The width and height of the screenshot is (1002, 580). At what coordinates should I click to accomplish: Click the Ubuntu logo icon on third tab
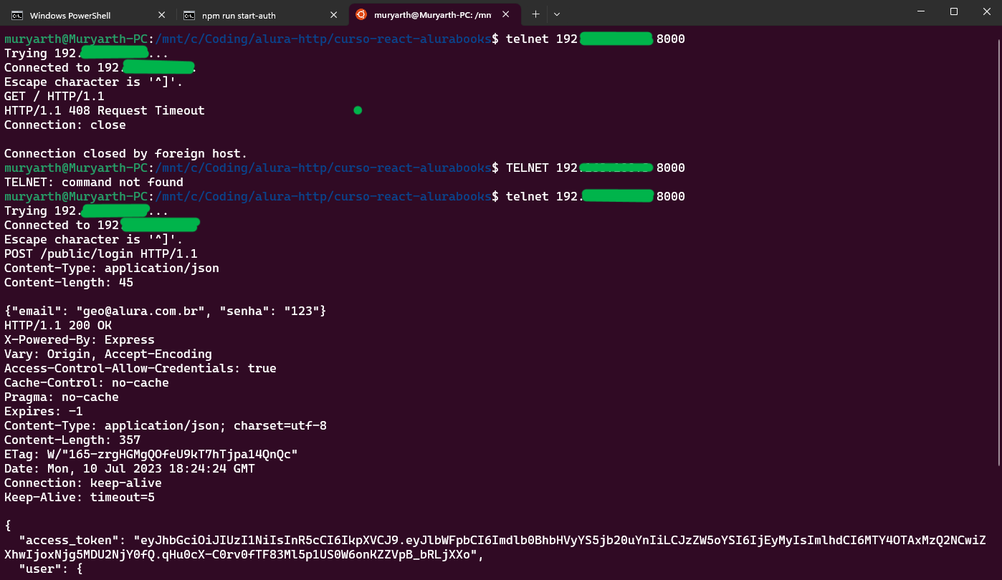click(x=361, y=14)
